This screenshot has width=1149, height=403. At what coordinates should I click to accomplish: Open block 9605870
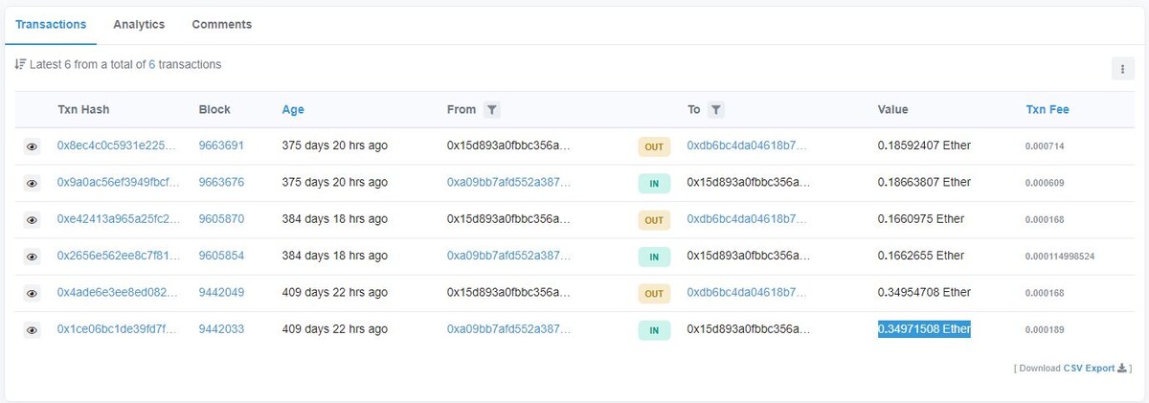pos(221,219)
